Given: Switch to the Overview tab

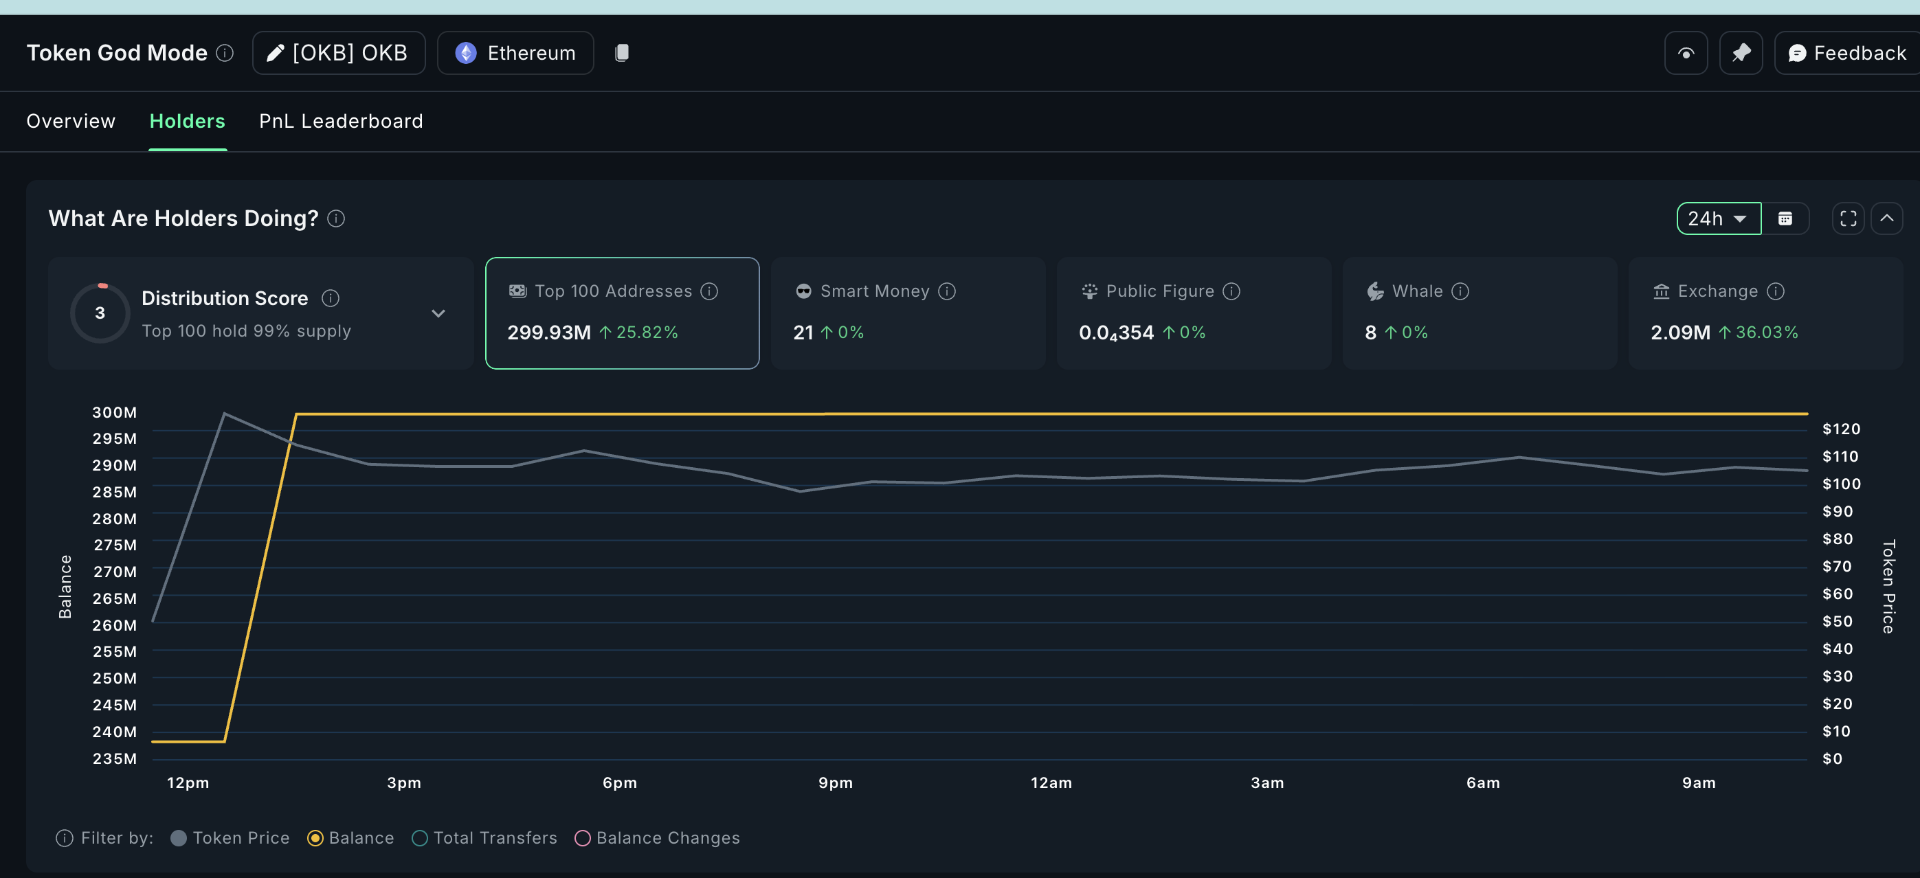Looking at the screenshot, I should (x=71, y=121).
